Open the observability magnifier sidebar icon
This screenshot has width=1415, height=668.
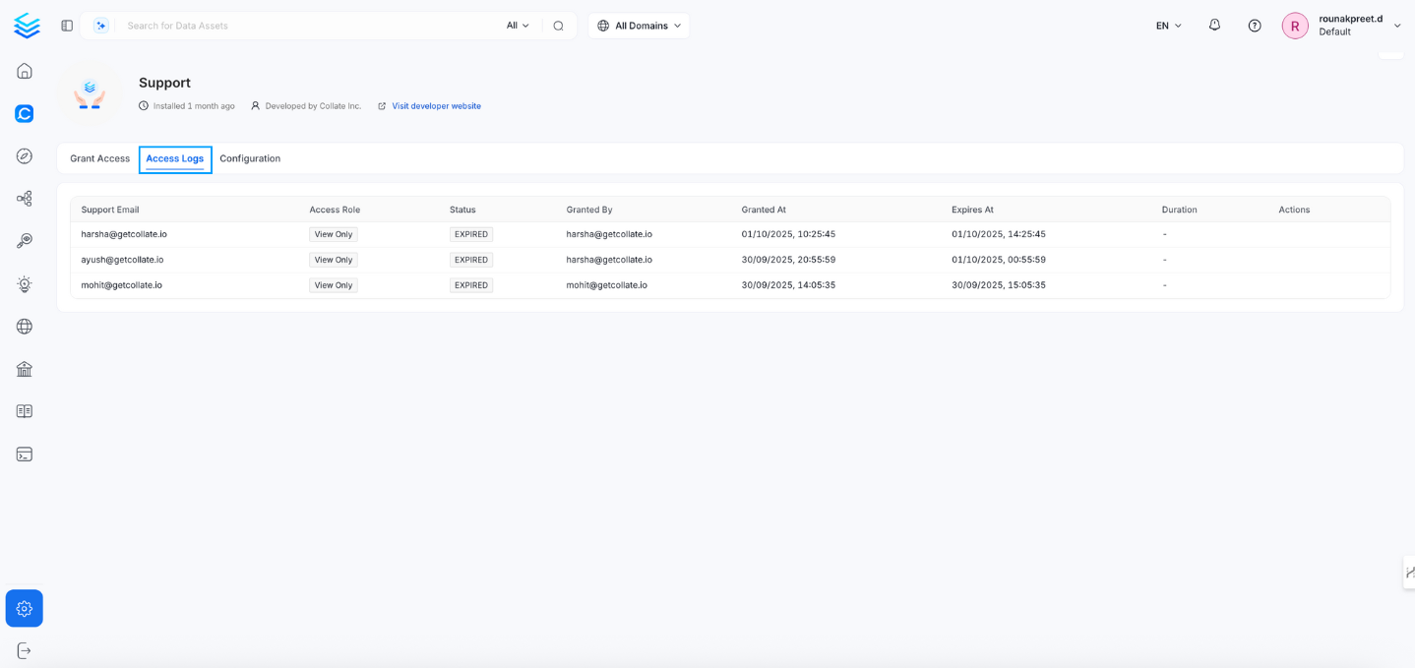click(x=25, y=241)
